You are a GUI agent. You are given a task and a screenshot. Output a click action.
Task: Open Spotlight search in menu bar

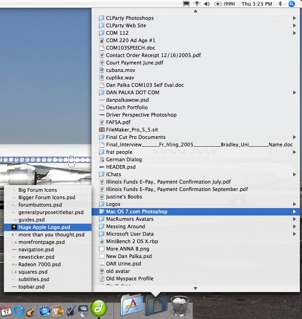[292, 4]
